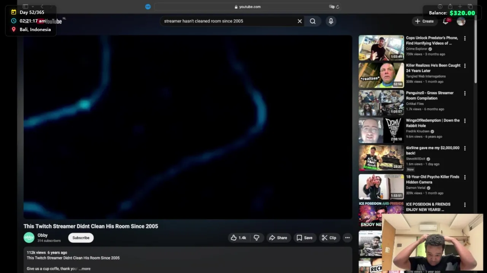Screen dimensions: 487x273
Task: Open the account avatar menu
Action: pos(461,21)
